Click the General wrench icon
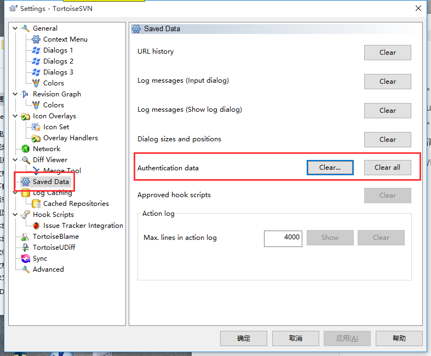 [x=26, y=28]
